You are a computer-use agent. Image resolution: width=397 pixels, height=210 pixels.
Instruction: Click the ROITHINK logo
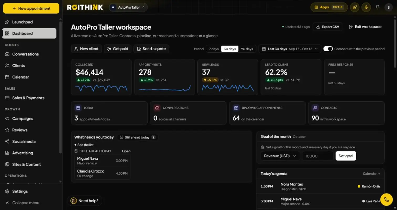click(85, 7)
